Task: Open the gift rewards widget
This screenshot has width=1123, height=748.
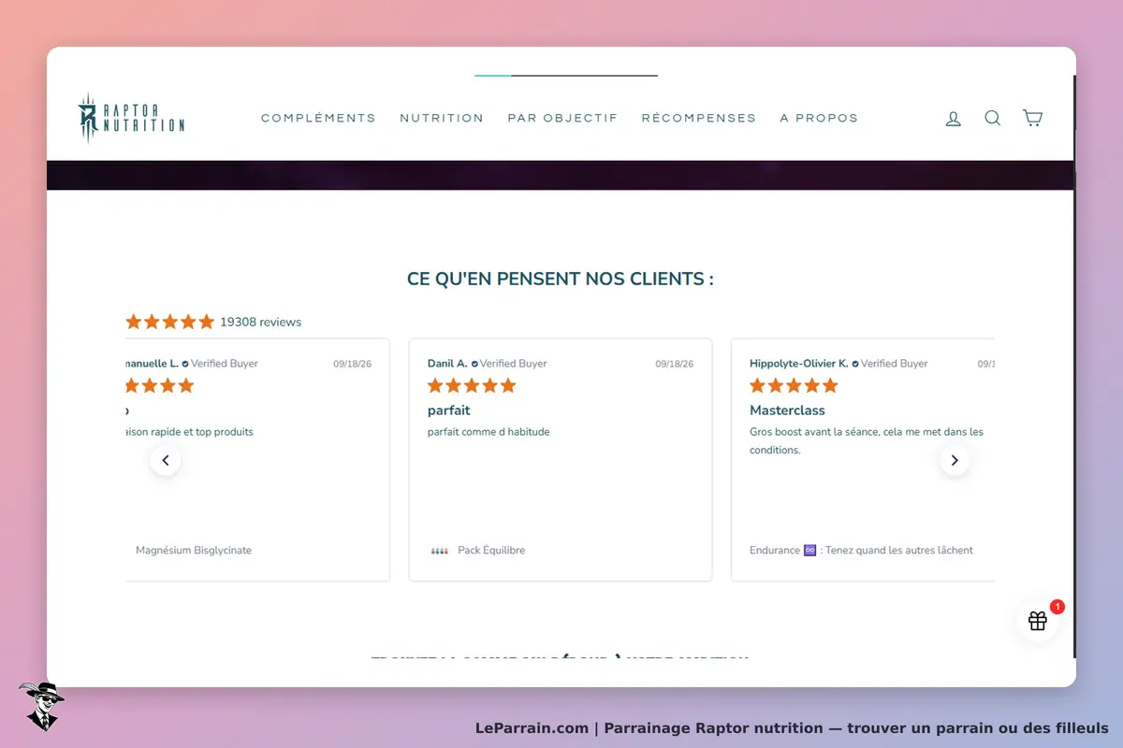Action: pyautogui.click(x=1038, y=621)
